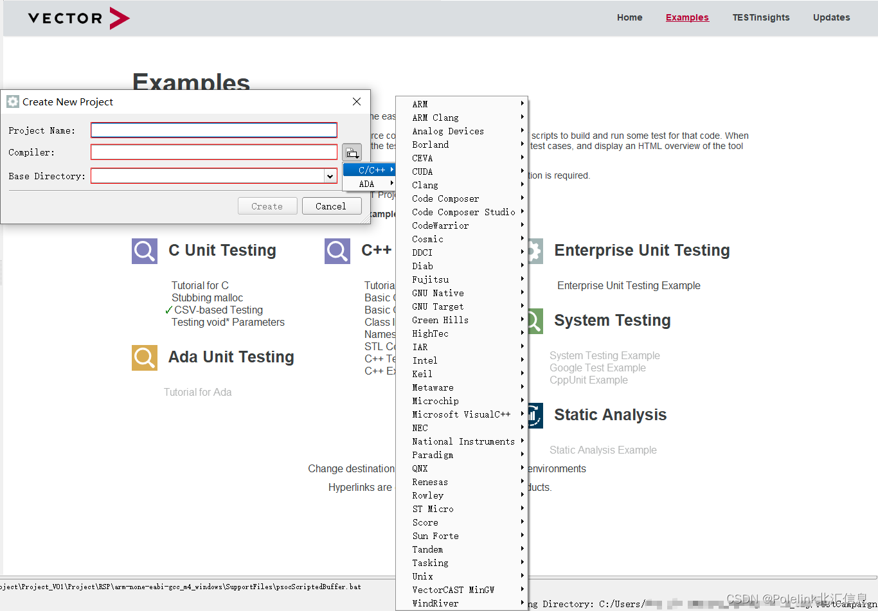Open the Tasking submenu

[461, 563]
